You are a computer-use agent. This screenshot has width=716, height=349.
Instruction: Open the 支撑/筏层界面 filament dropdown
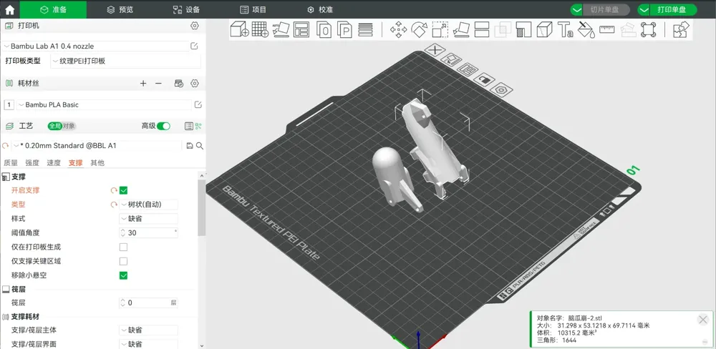point(148,344)
